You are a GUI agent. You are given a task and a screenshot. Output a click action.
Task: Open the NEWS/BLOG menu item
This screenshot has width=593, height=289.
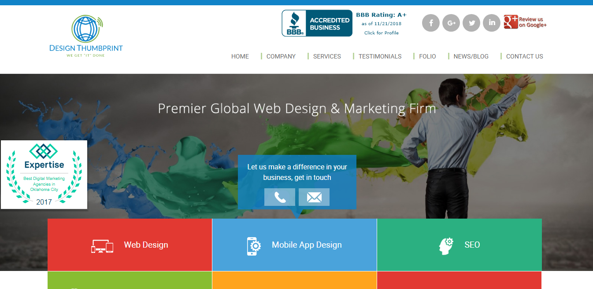(471, 56)
